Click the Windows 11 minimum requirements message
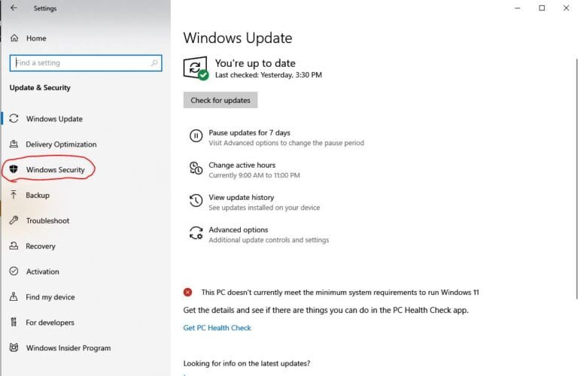Screen dimensions: 578x376 pyautogui.click(x=340, y=293)
